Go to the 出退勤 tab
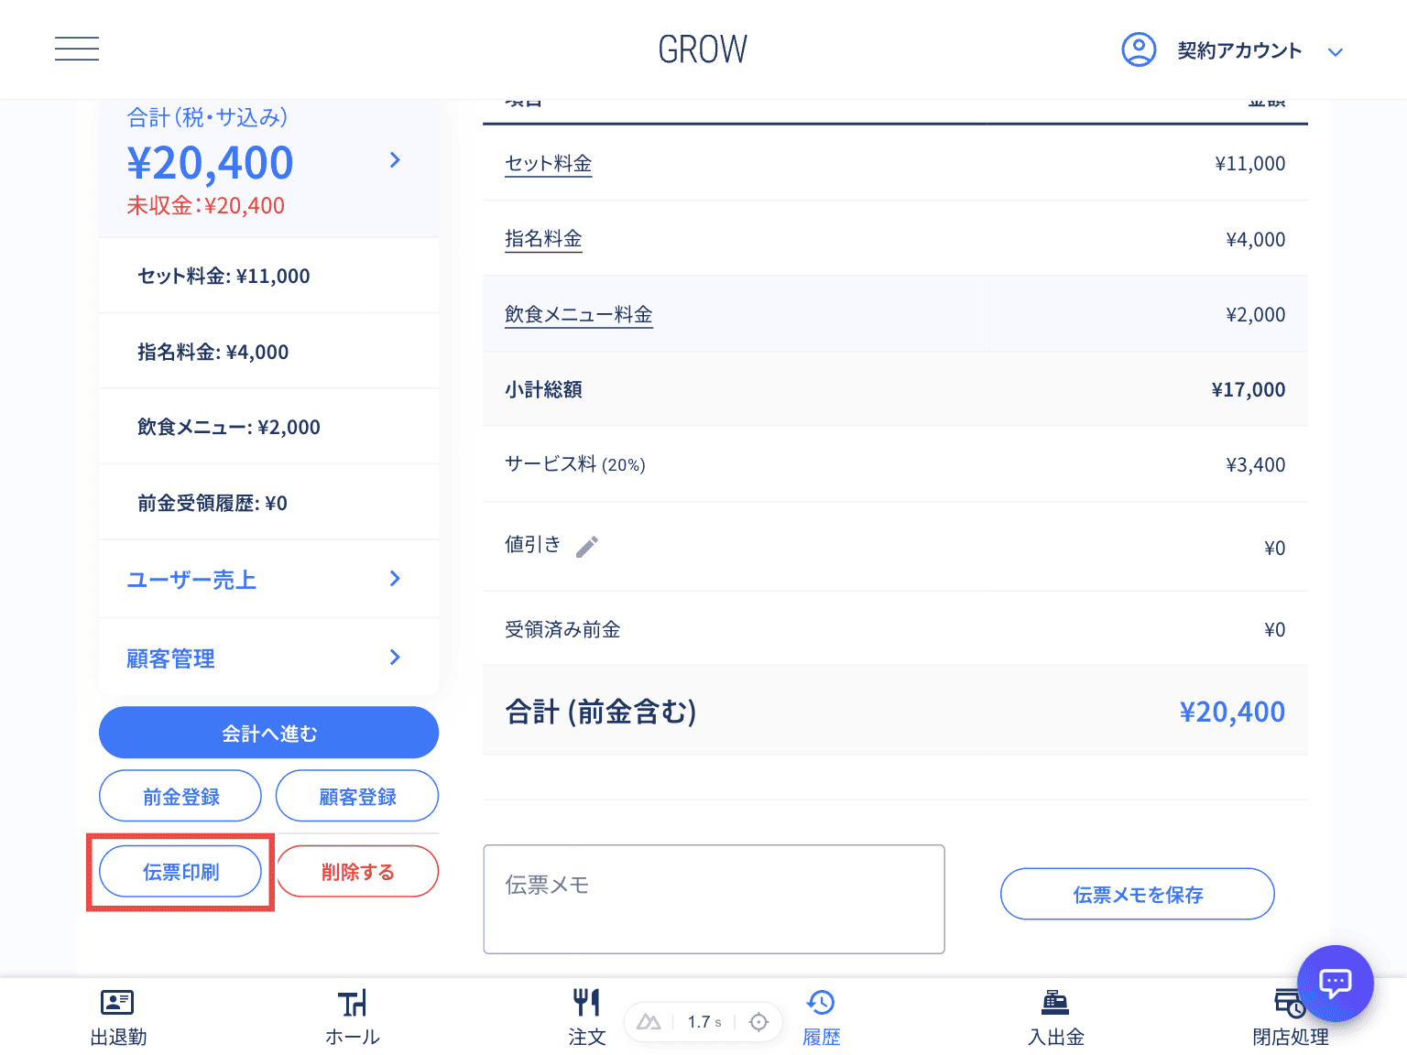1407x1055 pixels. 117,1017
